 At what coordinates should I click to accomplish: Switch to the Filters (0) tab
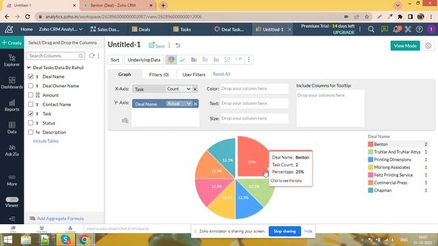(159, 74)
